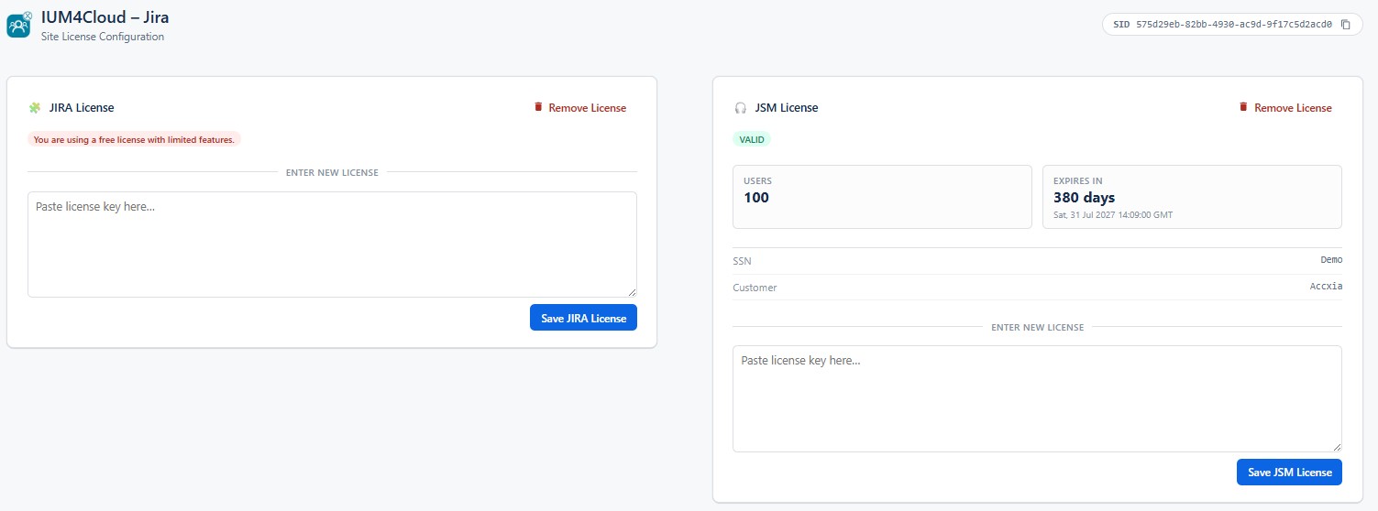This screenshot has height=511, width=1378.
Task: Click the SID value 575d29eb-82bb-4930-ac9d-9f17c5d2acd0
Action: pyautogui.click(x=1235, y=25)
